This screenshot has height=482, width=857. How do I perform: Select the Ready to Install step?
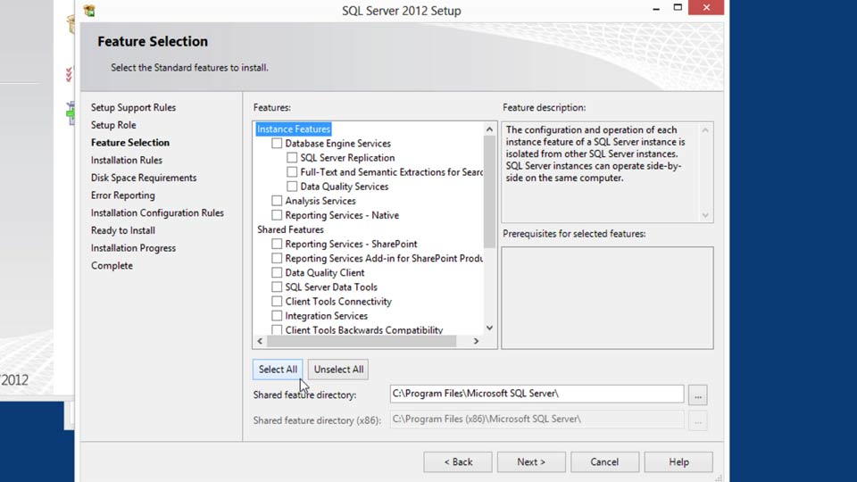pos(123,230)
